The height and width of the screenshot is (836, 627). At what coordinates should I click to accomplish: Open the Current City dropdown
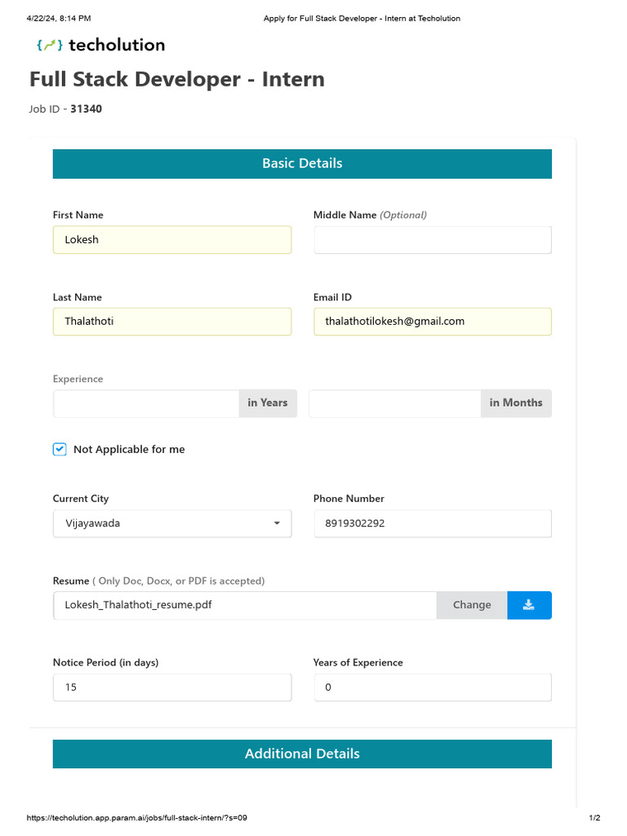point(171,523)
